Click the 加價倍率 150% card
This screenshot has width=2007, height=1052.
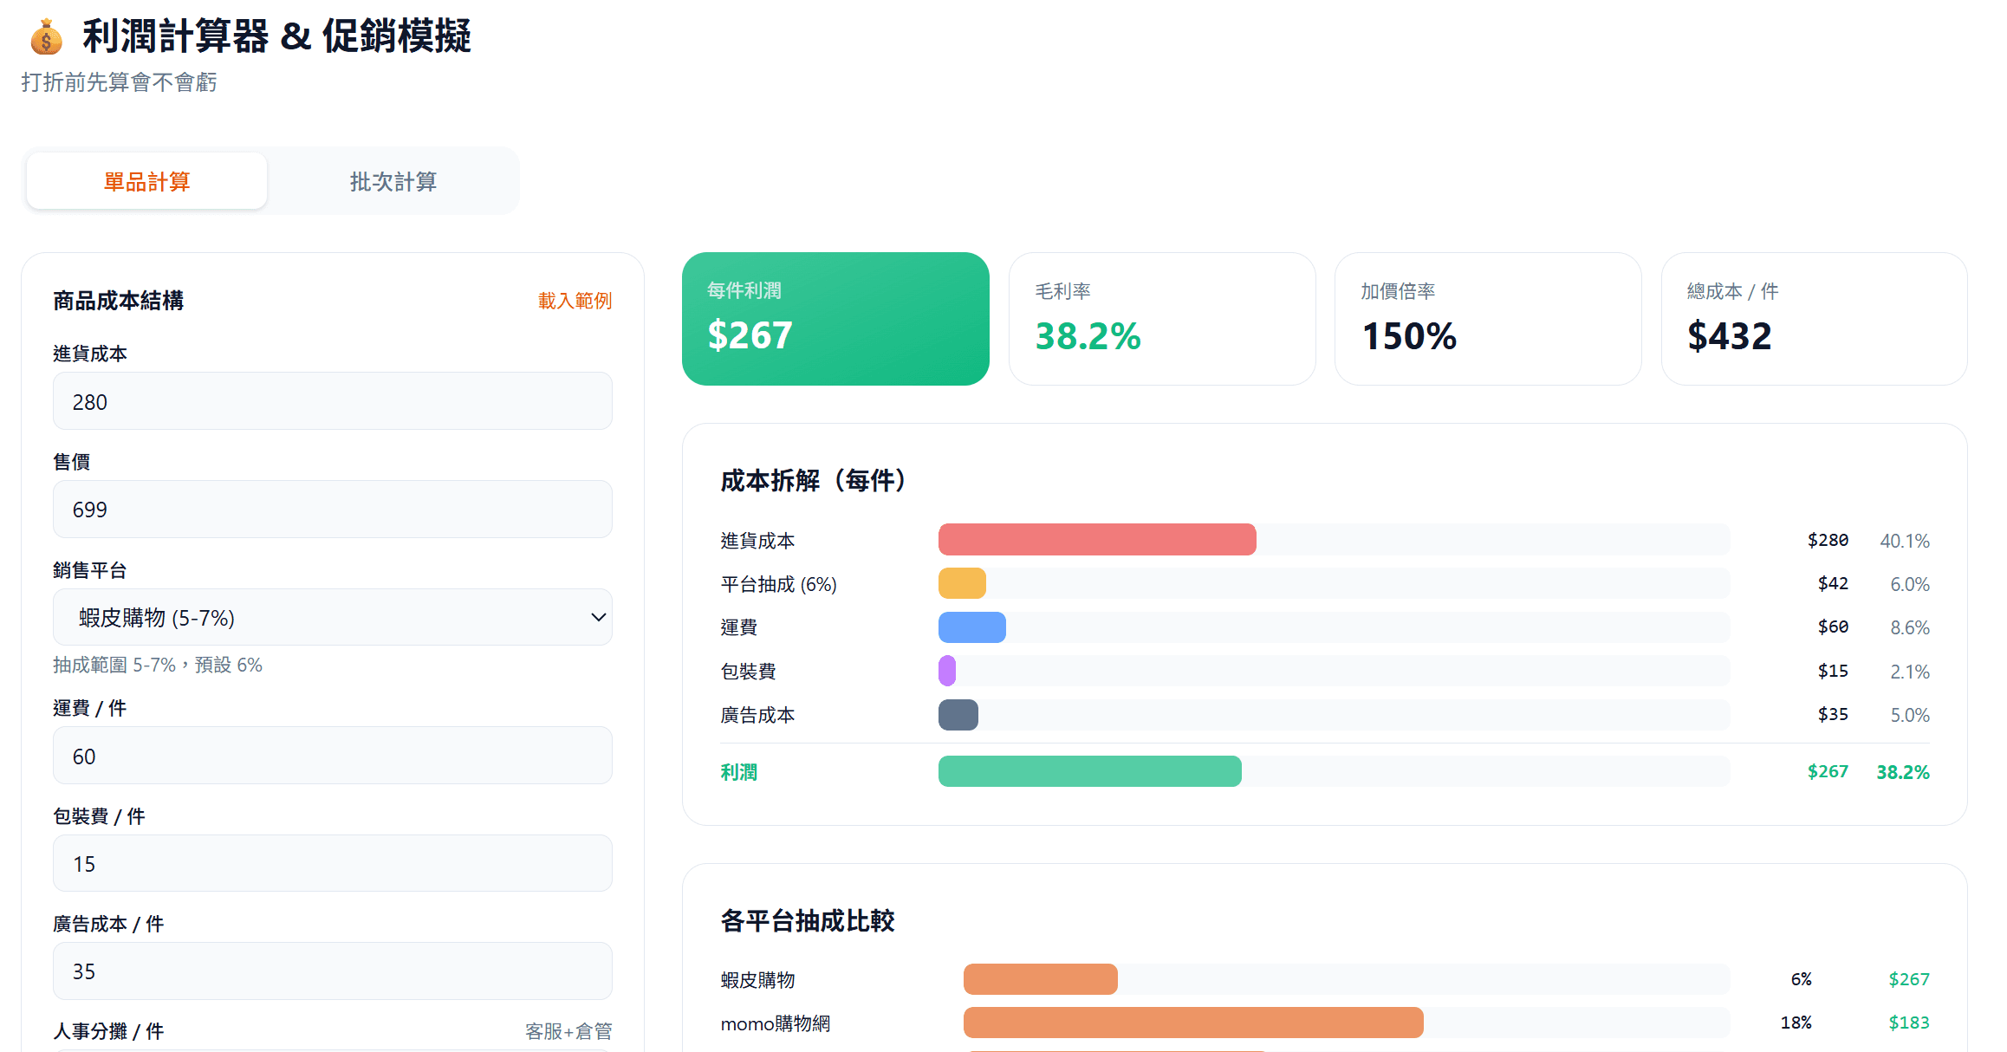(1488, 319)
